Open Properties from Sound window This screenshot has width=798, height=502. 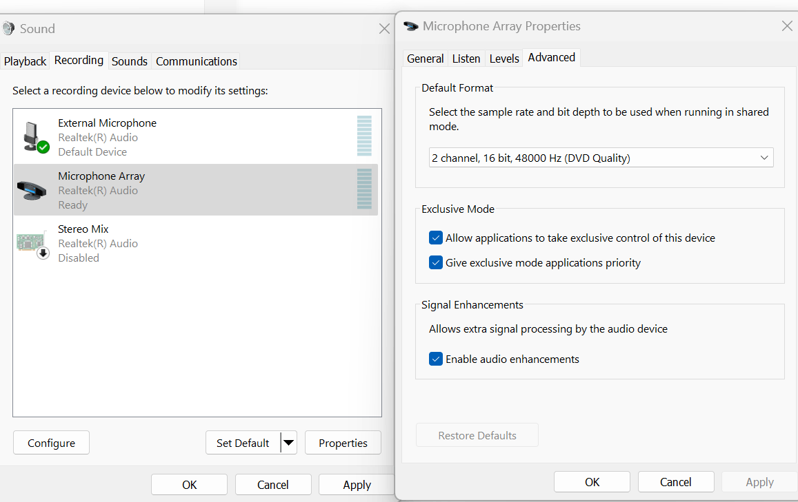point(343,443)
